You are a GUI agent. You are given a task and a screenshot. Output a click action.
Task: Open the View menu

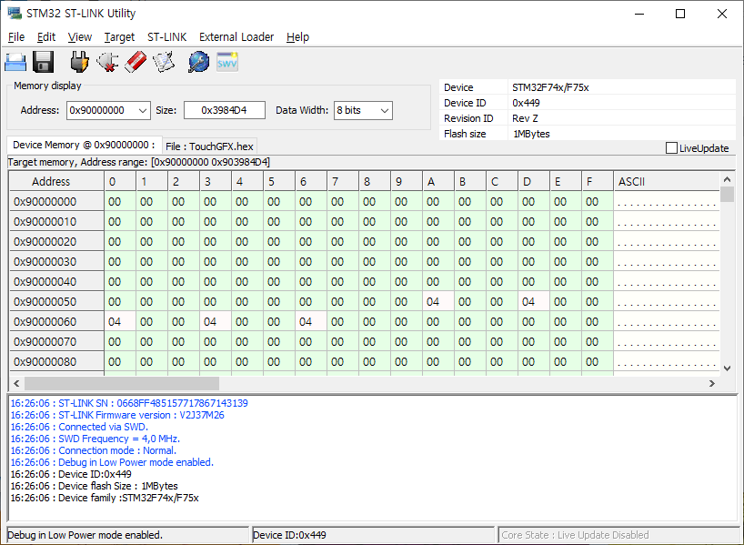click(80, 37)
